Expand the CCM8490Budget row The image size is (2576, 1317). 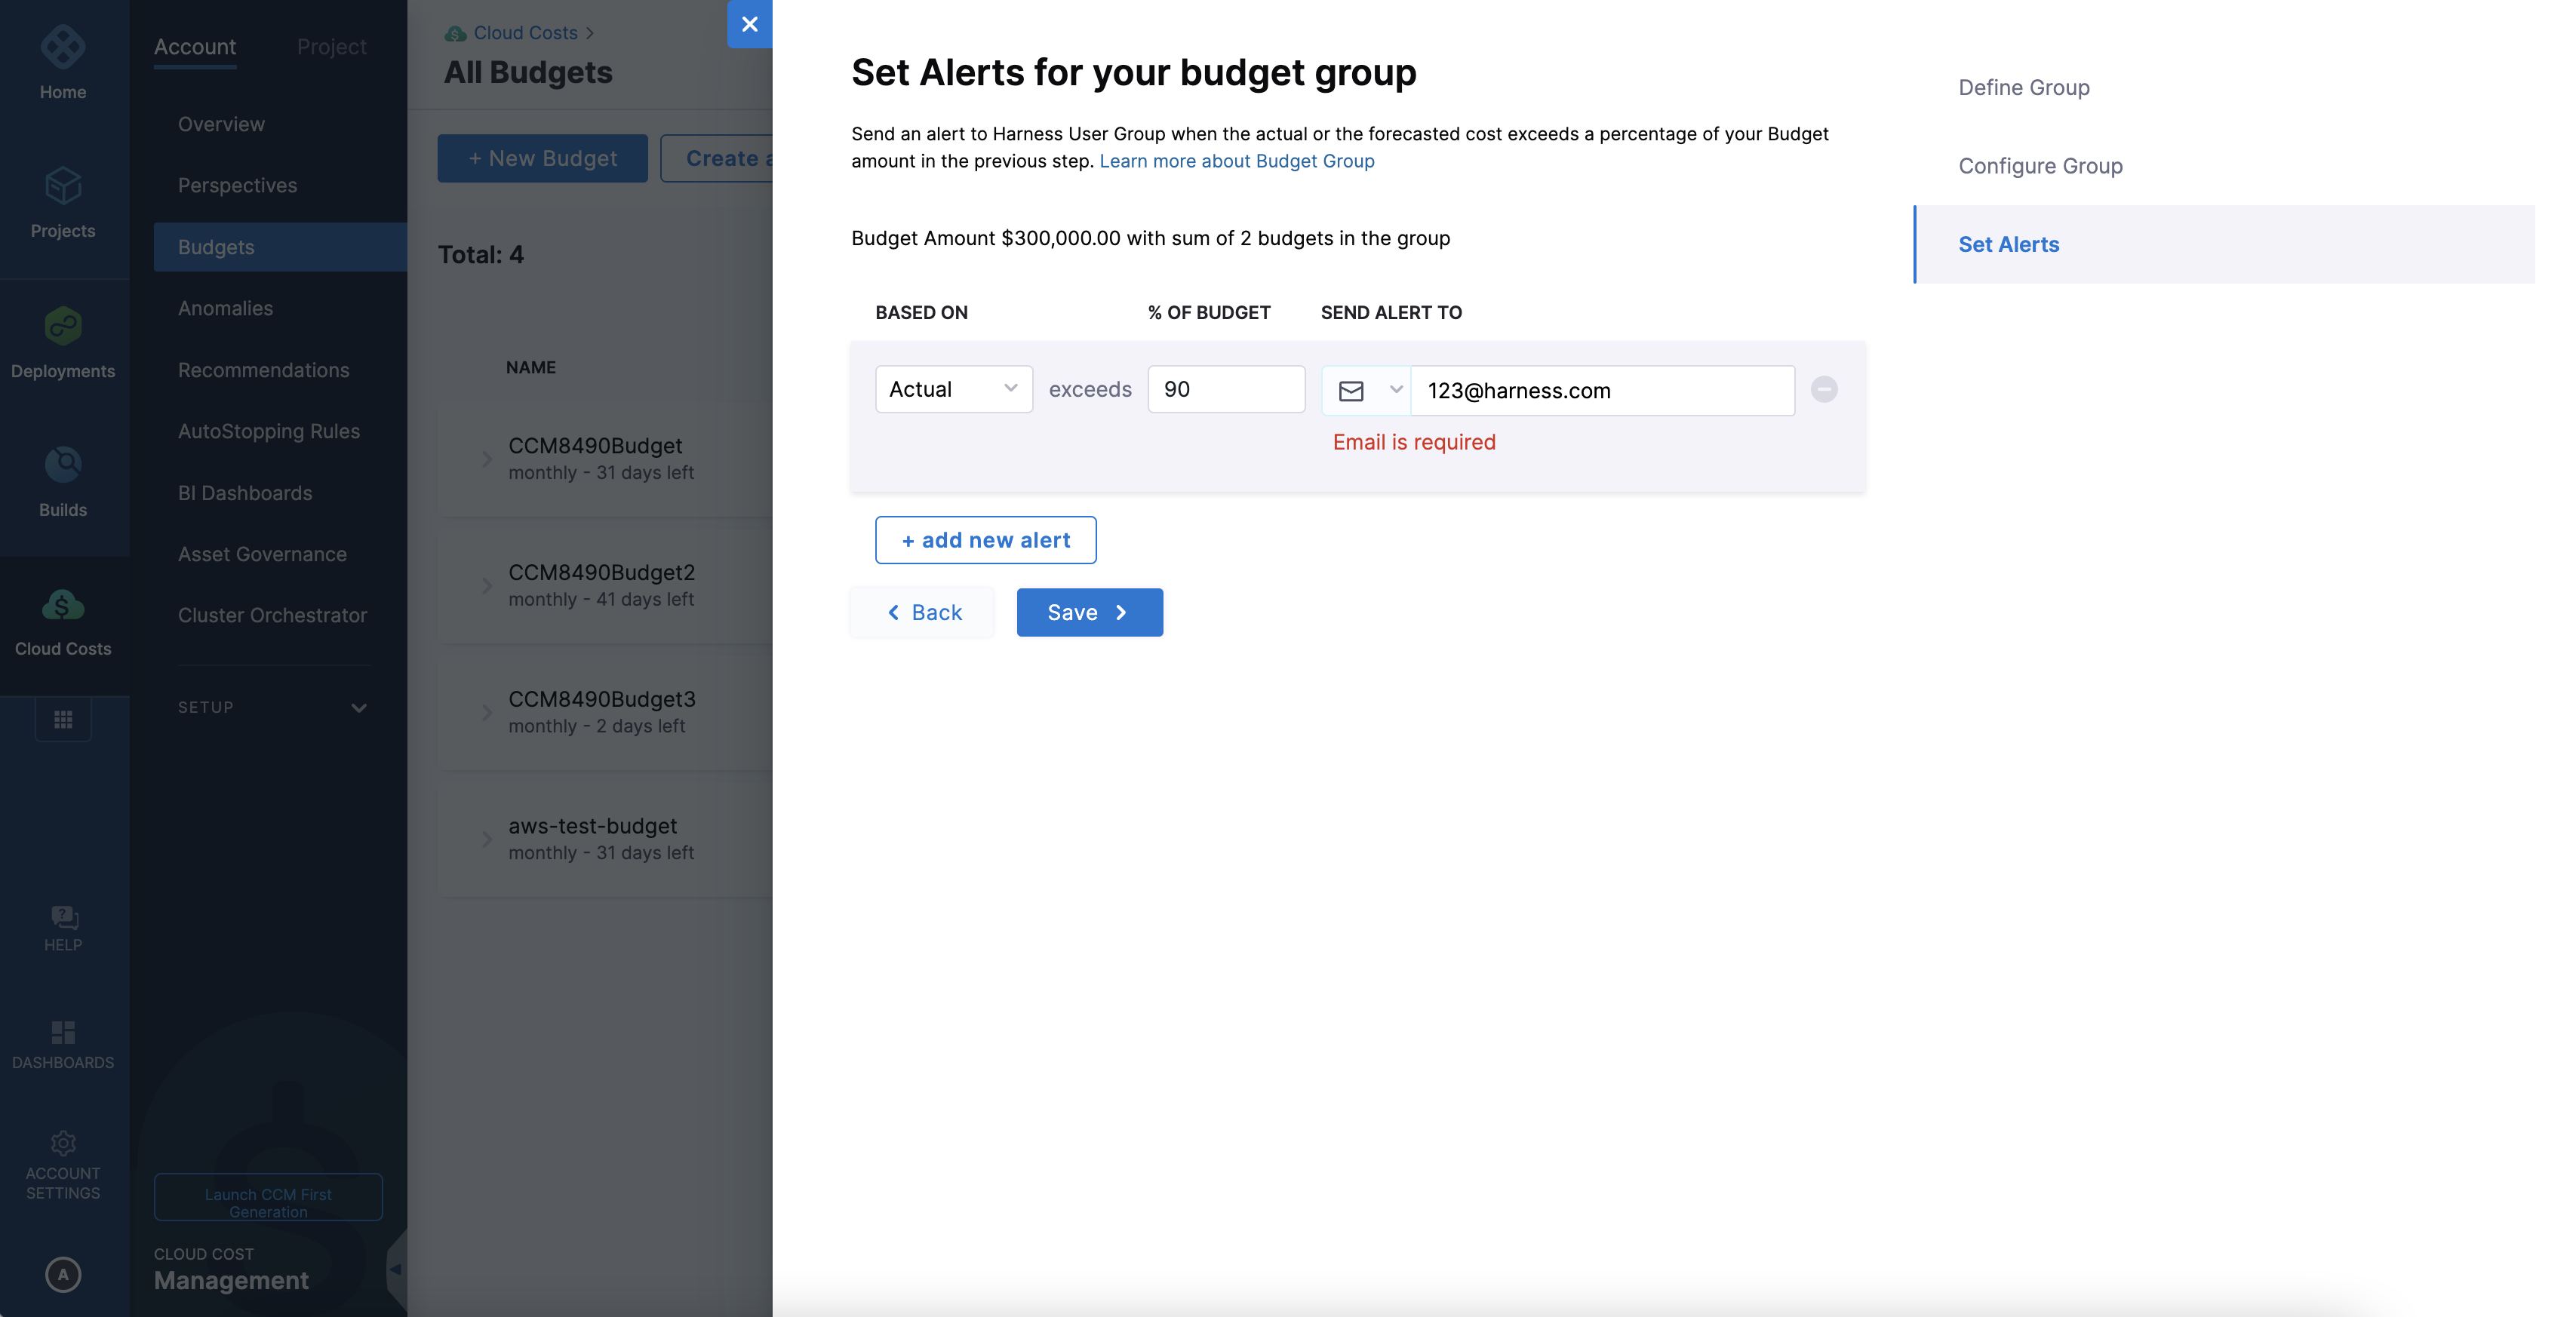click(x=487, y=459)
